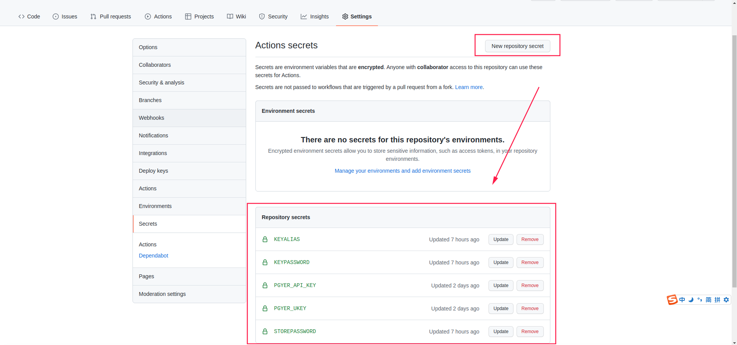Switch to the Projects tab
Viewport: 737px width, 345px height.
(x=199, y=17)
